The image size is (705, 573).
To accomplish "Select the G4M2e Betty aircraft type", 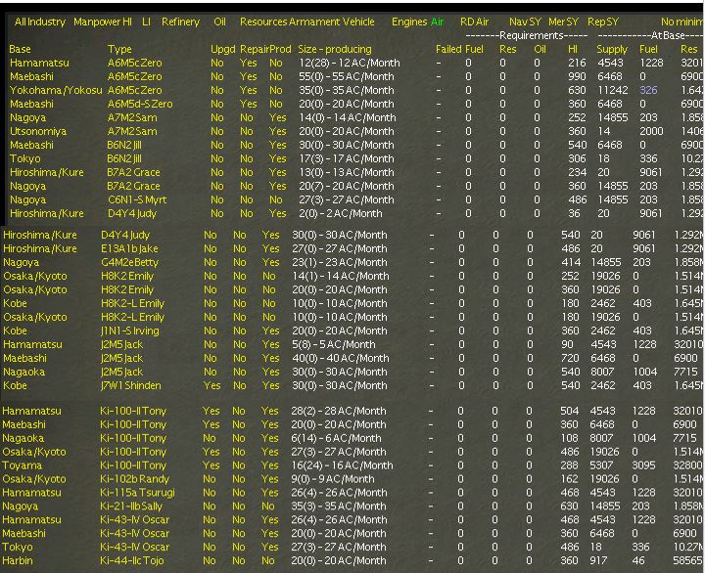I will click(129, 262).
